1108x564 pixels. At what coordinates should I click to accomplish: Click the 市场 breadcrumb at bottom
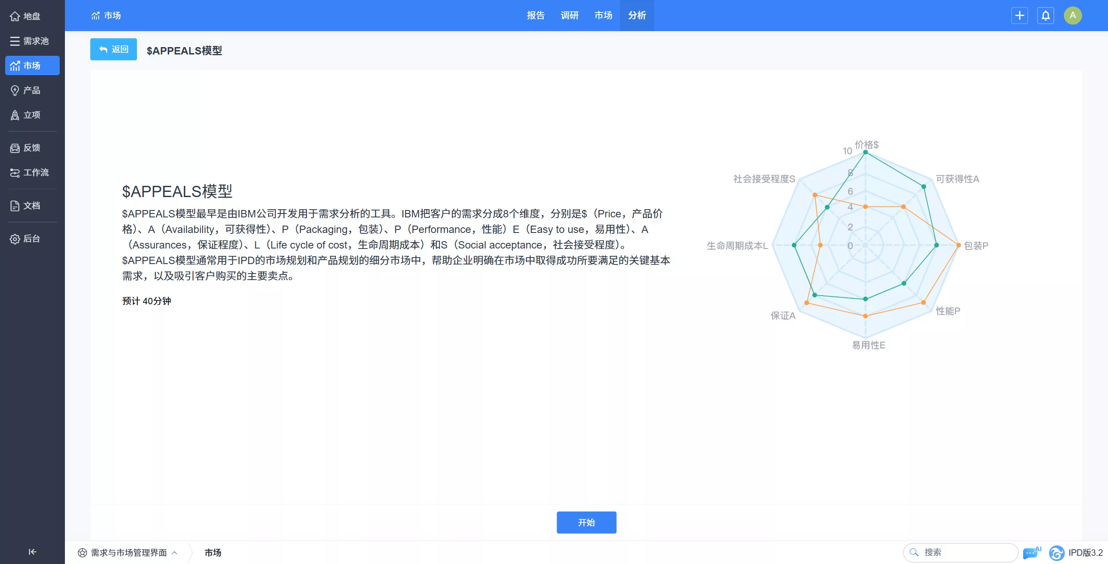tap(213, 553)
